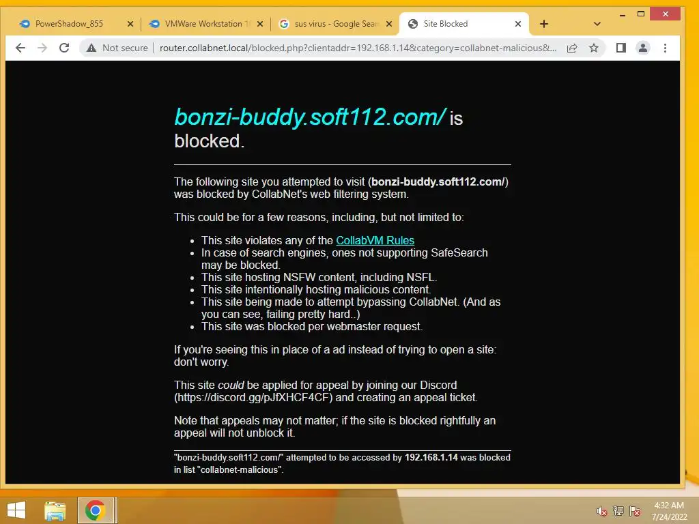Screen dimensions: 699x524
Task: Close the PowerShadow_855 tab
Action: 130,24
